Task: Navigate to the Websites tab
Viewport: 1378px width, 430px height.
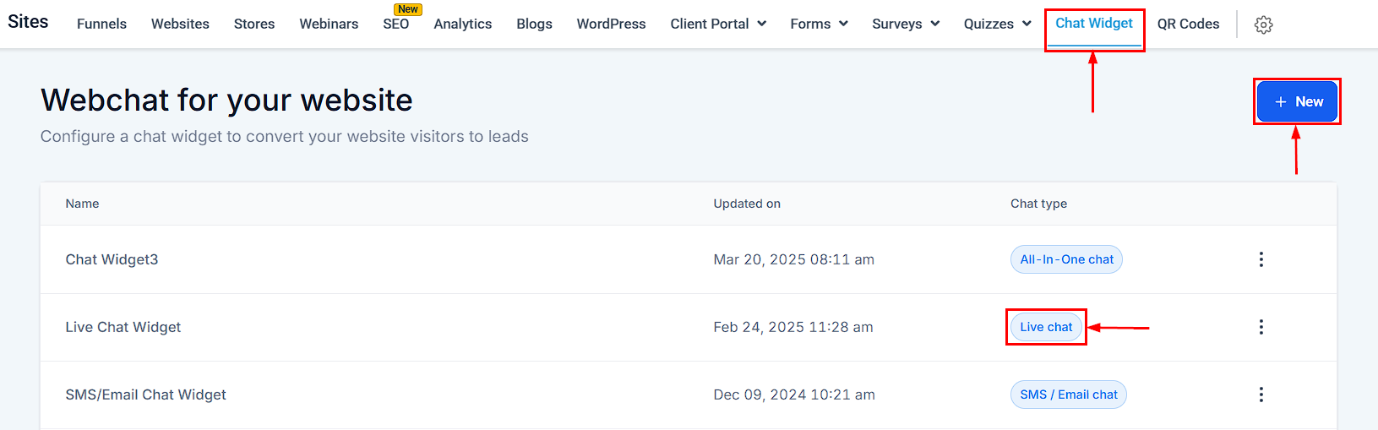Action: [180, 24]
